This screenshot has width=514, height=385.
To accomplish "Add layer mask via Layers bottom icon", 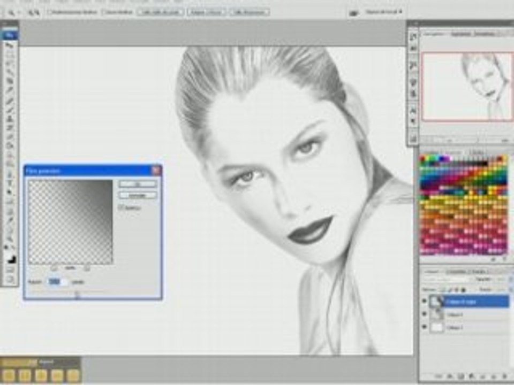I will pos(461,376).
